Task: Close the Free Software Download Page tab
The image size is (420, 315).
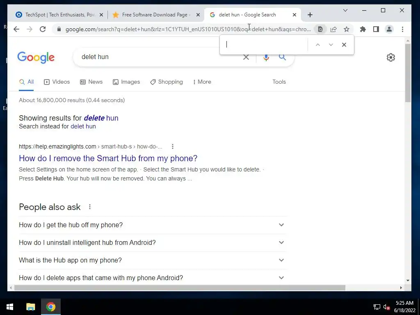Action: pyautogui.click(x=198, y=15)
